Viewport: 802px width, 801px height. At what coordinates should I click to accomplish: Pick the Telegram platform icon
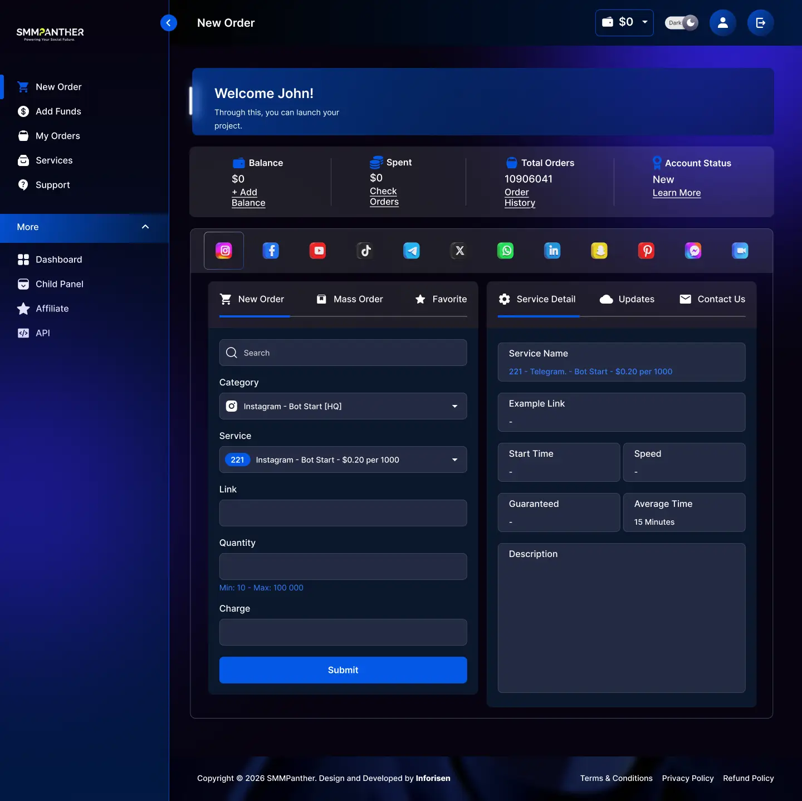412,251
